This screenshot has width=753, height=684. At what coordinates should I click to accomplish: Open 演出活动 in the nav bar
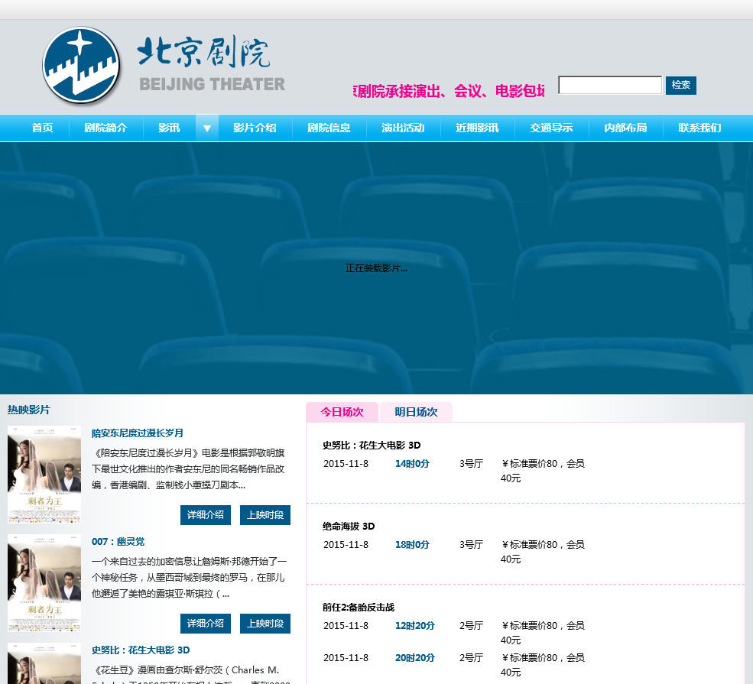[403, 128]
